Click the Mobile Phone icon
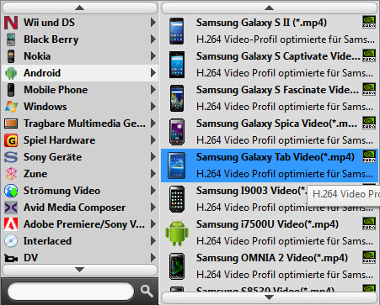 point(11,90)
